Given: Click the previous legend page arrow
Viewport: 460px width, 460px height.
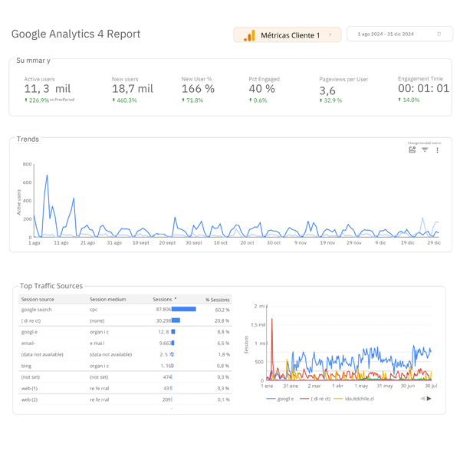Looking at the screenshot, I should (422, 399).
